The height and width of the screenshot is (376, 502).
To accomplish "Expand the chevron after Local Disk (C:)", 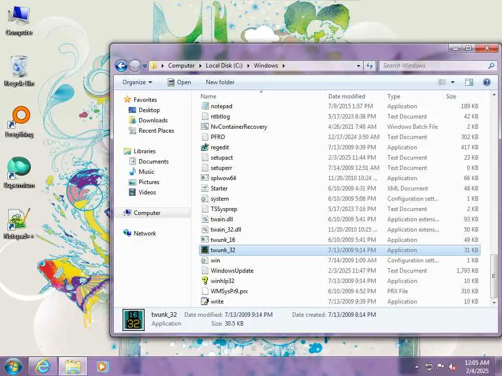I will pos(248,66).
